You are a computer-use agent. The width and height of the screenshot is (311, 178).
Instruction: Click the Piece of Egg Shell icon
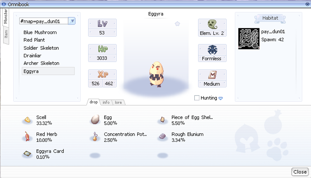coord(162,120)
